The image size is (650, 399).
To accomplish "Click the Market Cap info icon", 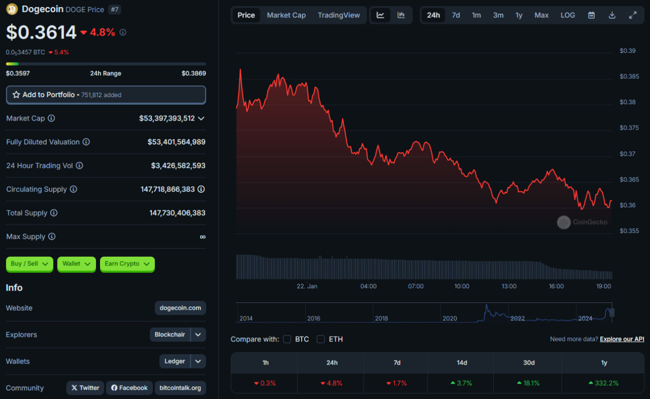I will pos(51,118).
